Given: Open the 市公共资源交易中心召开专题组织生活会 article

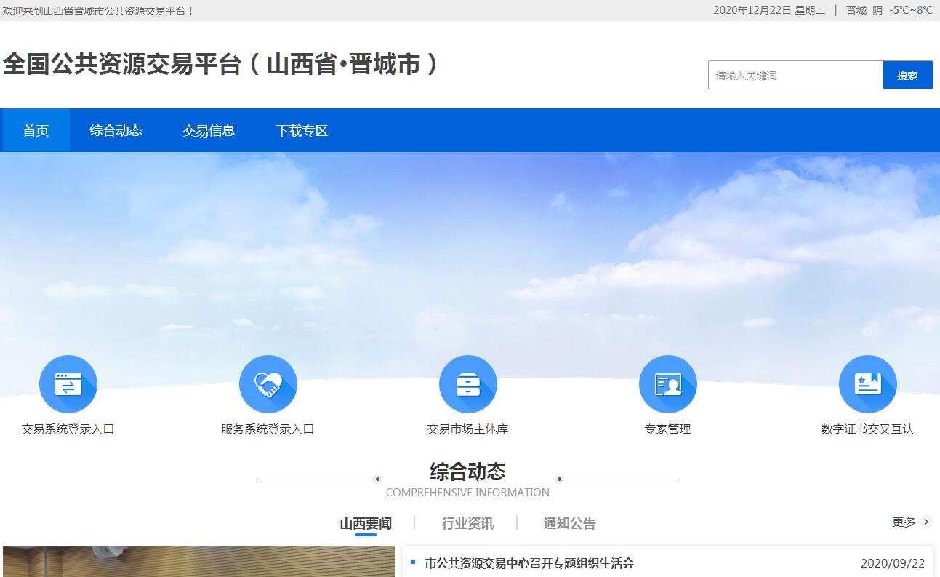Looking at the screenshot, I should tap(529, 563).
